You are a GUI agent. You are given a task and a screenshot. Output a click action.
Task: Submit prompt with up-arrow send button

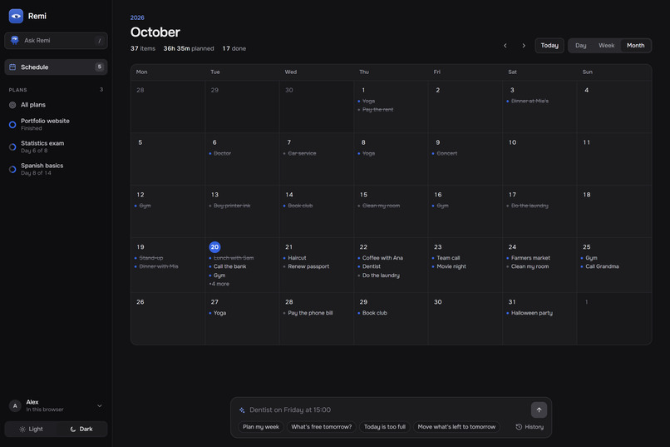click(x=539, y=410)
